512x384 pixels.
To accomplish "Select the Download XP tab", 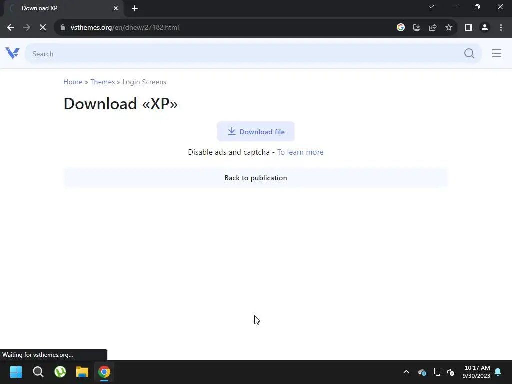I will 64,8.
